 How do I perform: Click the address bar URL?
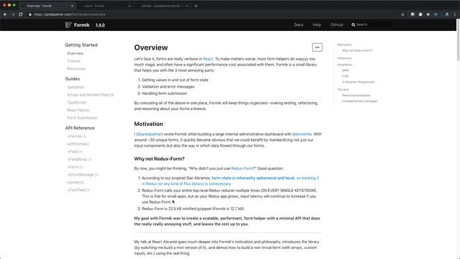click(70, 14)
